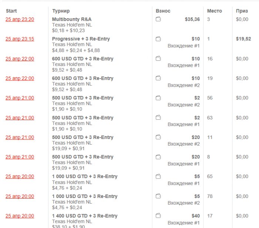Open 20:00 date link for 1 400 USD GTD

20,216
